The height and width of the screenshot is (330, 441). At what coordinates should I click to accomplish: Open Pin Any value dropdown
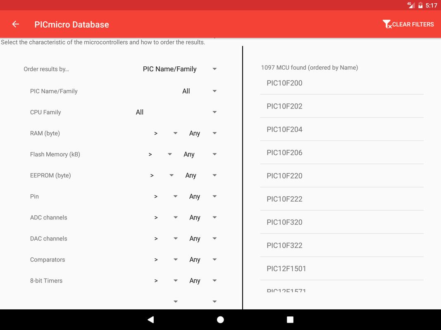click(203, 196)
